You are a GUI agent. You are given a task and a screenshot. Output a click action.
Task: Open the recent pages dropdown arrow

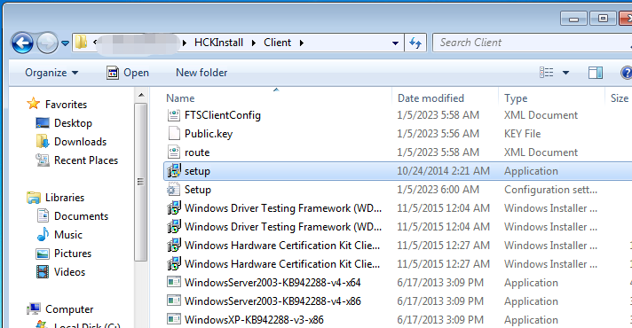(x=65, y=43)
